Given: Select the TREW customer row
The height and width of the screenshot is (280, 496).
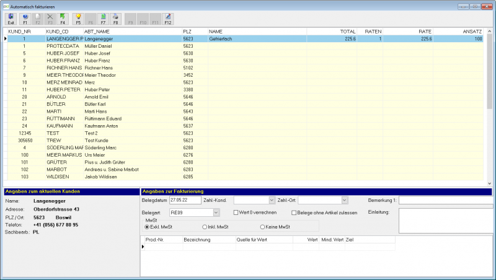Looking at the screenshot, I should (245, 141).
